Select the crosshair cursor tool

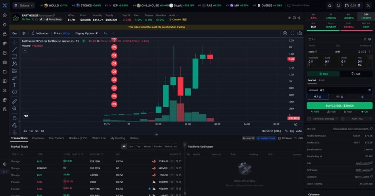[x=15, y=42]
